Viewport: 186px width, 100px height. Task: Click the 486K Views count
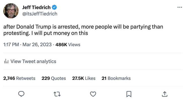tap(68, 45)
